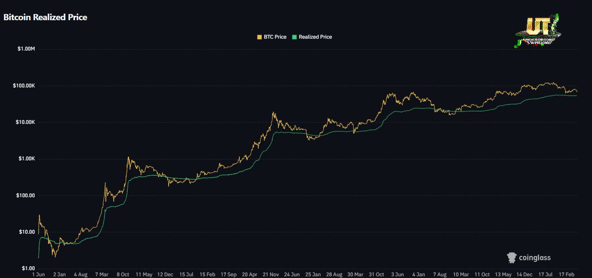This screenshot has width=592, height=278.
Task: Click the 17 Sep x-axis date
Action: (x=228, y=274)
